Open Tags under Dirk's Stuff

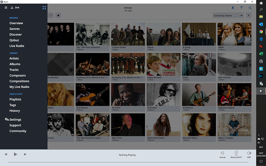tap(13, 105)
